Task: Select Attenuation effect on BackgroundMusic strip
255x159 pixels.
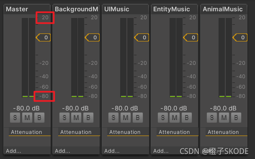Action: click(x=79, y=132)
